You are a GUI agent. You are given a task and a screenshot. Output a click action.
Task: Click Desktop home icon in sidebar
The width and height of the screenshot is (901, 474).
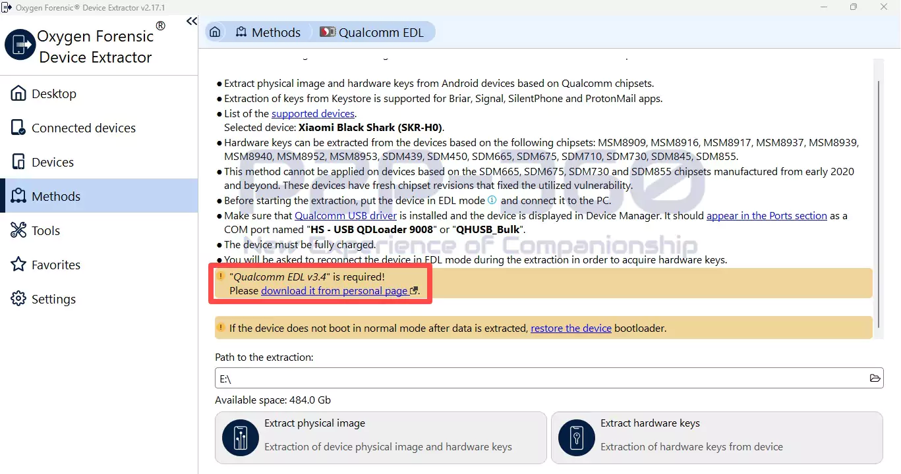tap(18, 93)
